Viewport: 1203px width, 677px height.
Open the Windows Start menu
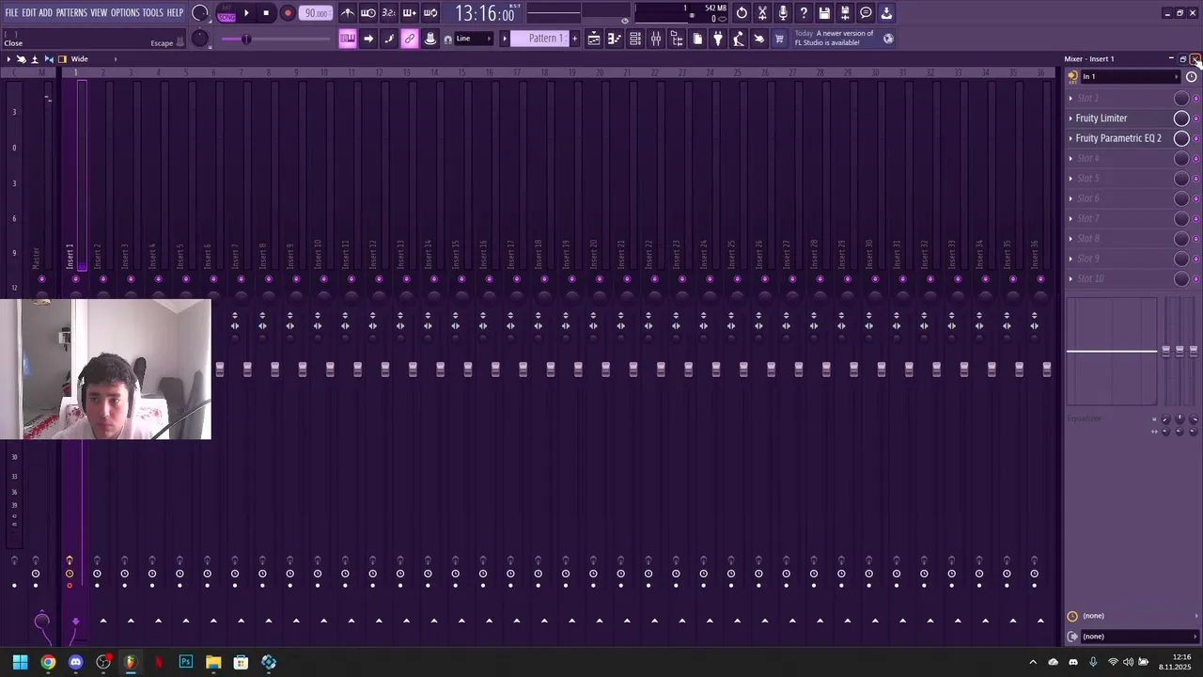pos(20,662)
